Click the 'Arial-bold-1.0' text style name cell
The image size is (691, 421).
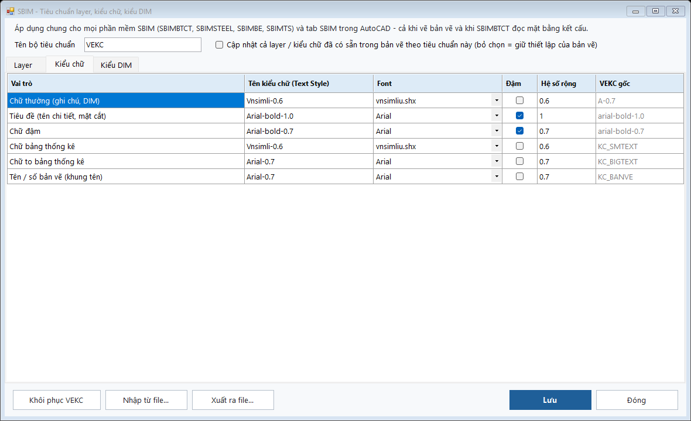[309, 116]
